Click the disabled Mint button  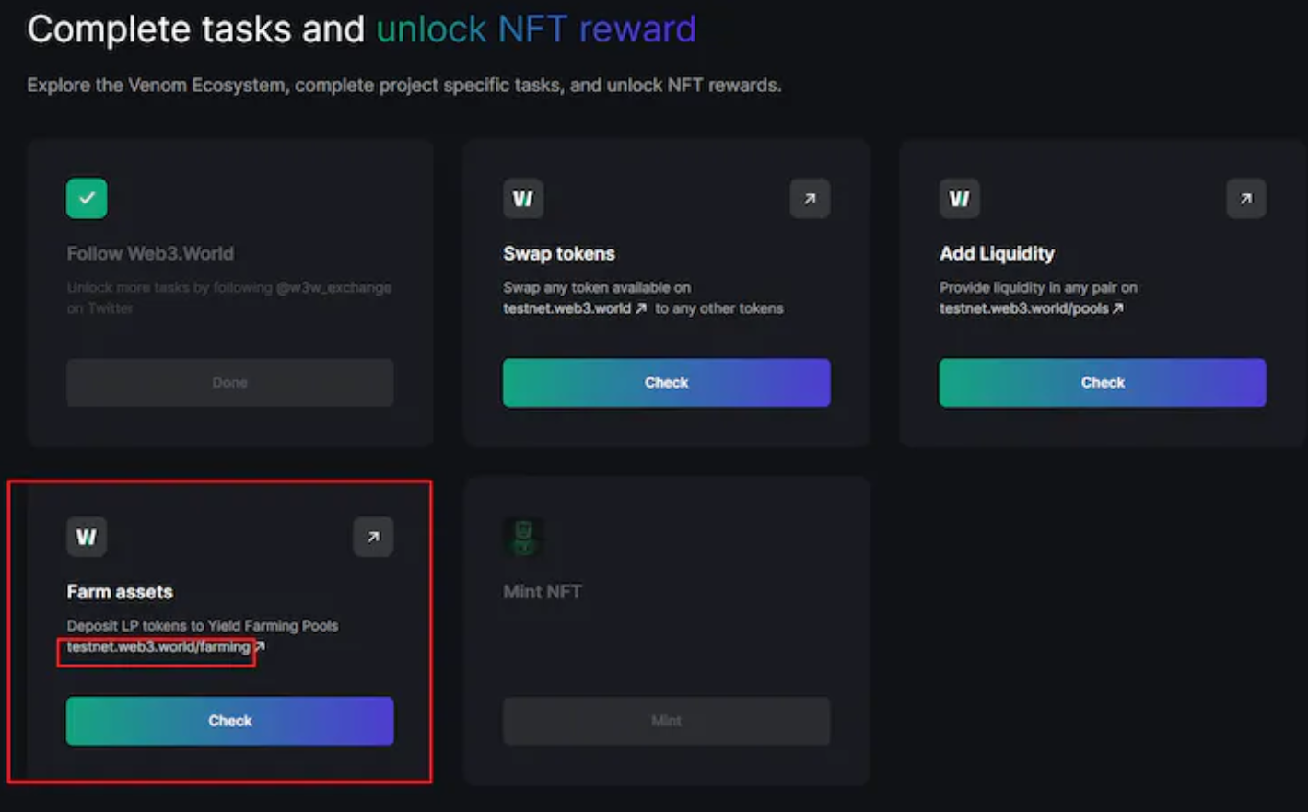pos(666,721)
